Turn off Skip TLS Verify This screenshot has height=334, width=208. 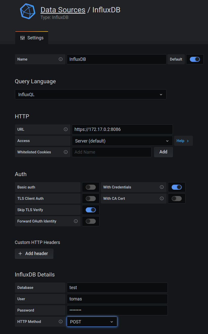pyautogui.click(x=90, y=210)
